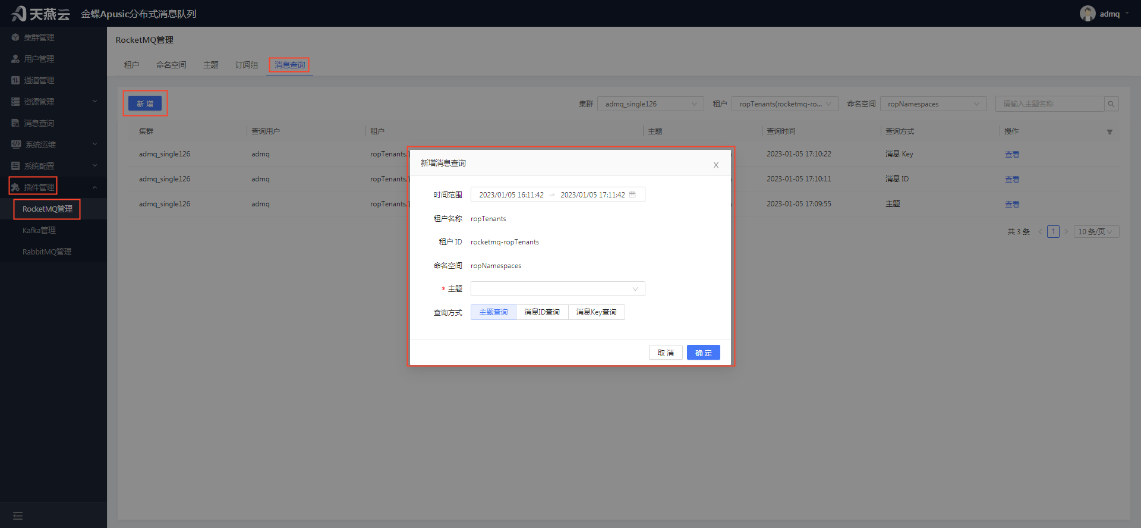Click the 资源管理 icon
The height and width of the screenshot is (528, 1141).
[15, 102]
